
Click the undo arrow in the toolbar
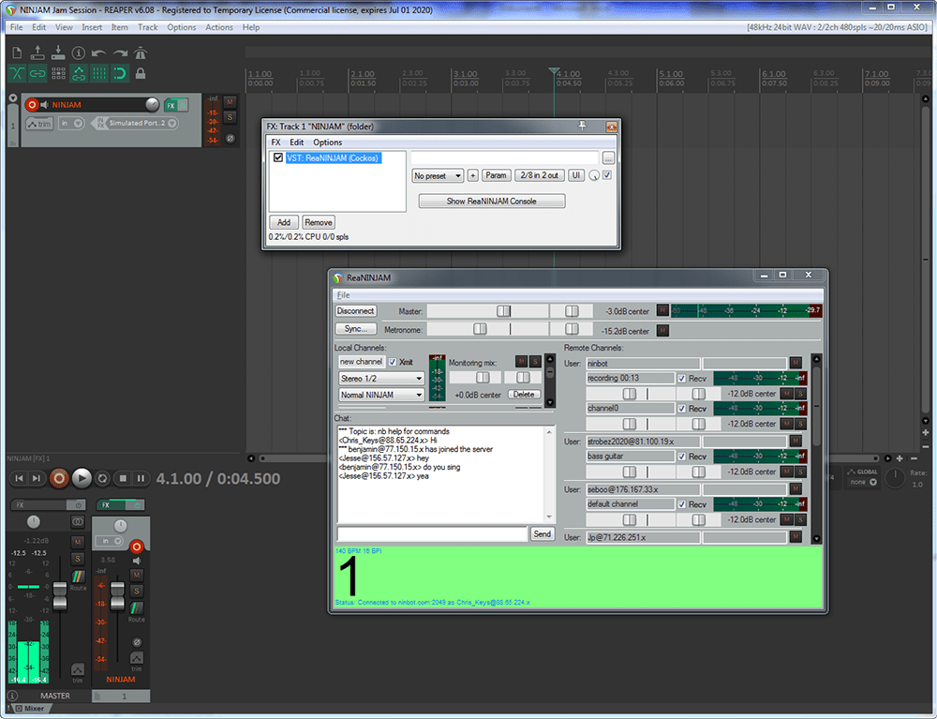[x=99, y=52]
